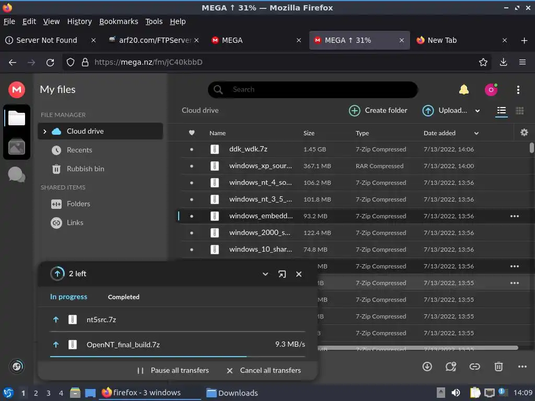
Task: Open the History menu
Action: coord(79,21)
